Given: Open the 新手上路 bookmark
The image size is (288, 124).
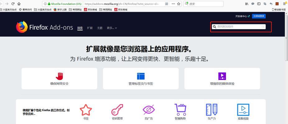Looking at the screenshot, I should (60, 10).
